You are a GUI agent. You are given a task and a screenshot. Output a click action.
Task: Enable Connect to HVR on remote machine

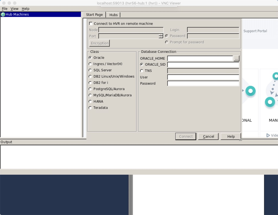(91, 24)
